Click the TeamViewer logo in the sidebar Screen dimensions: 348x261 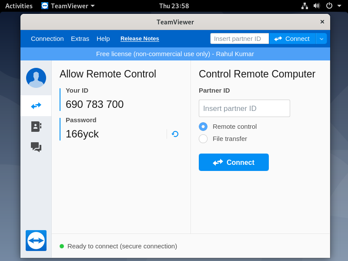[x=36, y=241]
